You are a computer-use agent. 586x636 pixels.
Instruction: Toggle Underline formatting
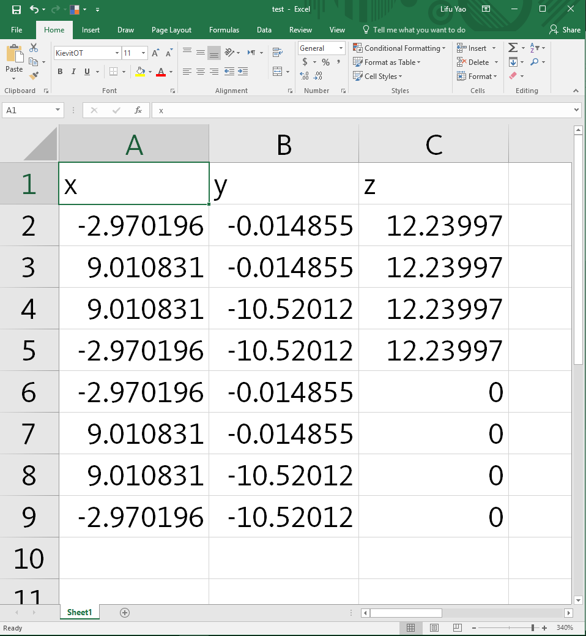tap(87, 72)
